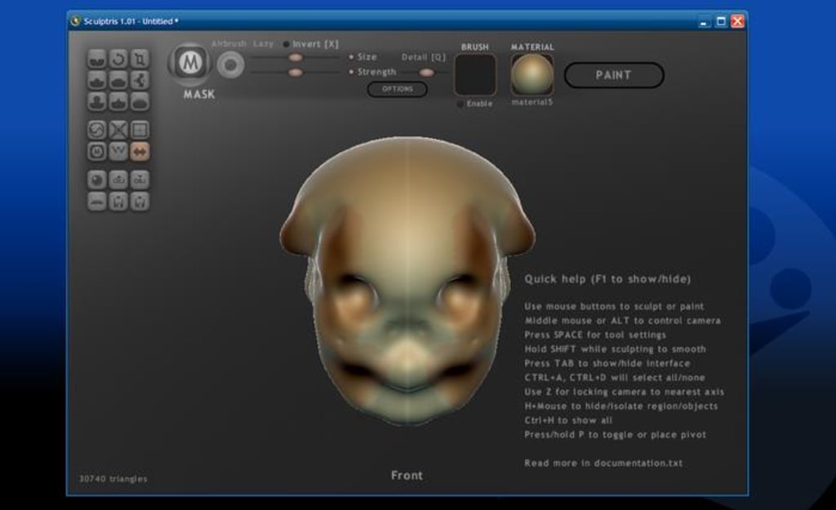The height and width of the screenshot is (510, 836).
Task: Adjust the brush Size slider
Action: point(294,57)
